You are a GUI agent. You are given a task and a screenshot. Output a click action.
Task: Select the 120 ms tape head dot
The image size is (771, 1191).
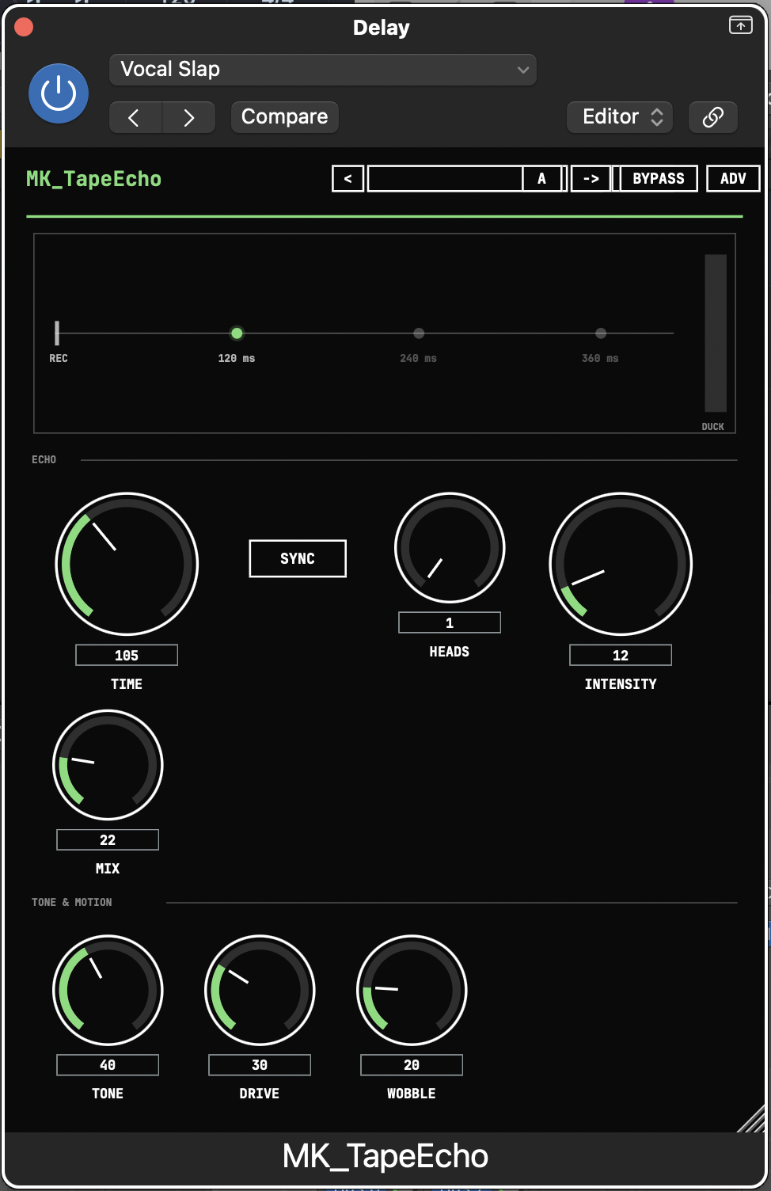(237, 333)
